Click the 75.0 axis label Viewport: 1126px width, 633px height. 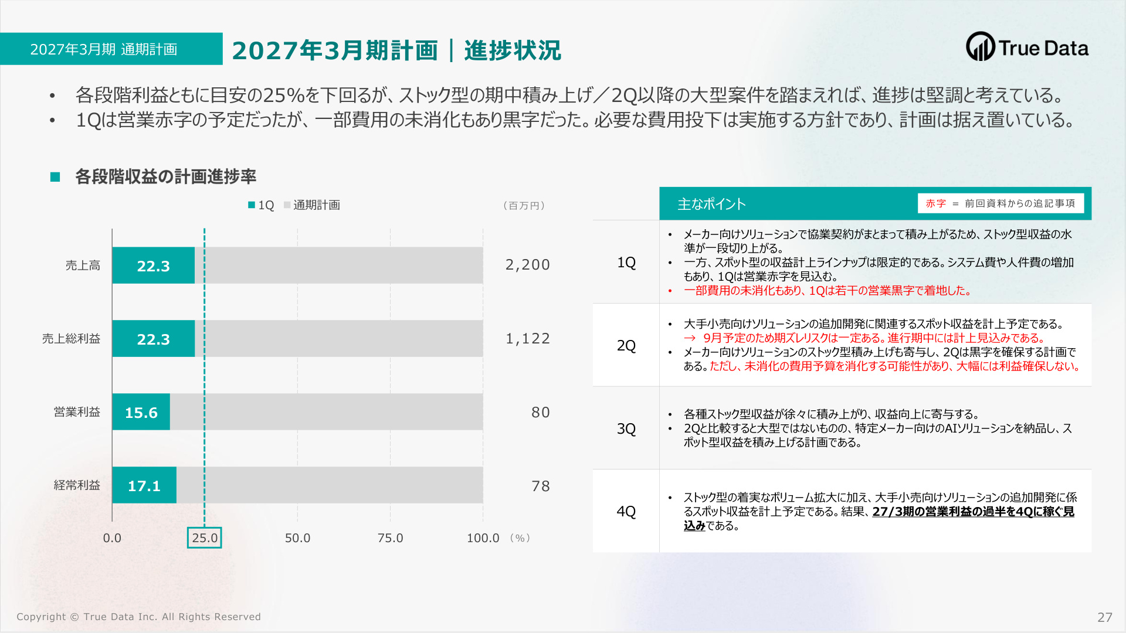(x=391, y=538)
